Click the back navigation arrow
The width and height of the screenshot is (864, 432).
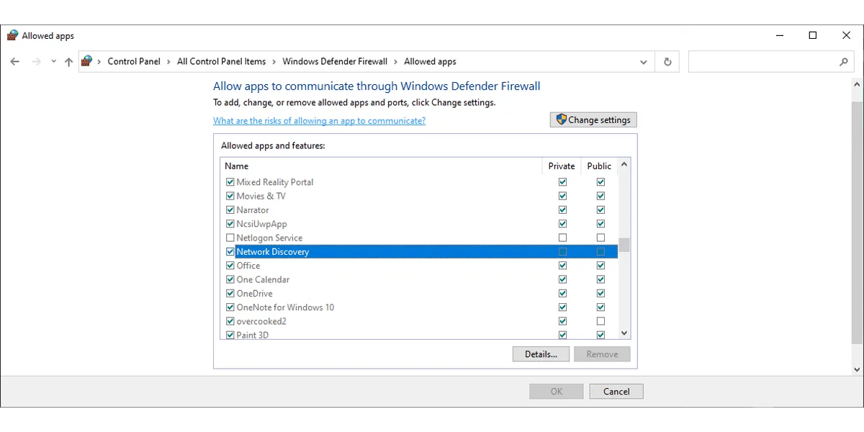pyautogui.click(x=14, y=61)
